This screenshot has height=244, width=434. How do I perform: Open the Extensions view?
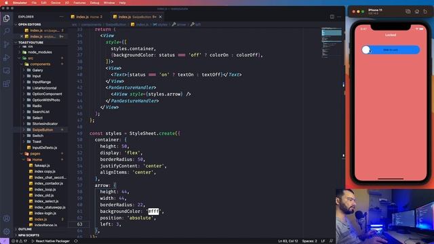[x=6, y=83]
